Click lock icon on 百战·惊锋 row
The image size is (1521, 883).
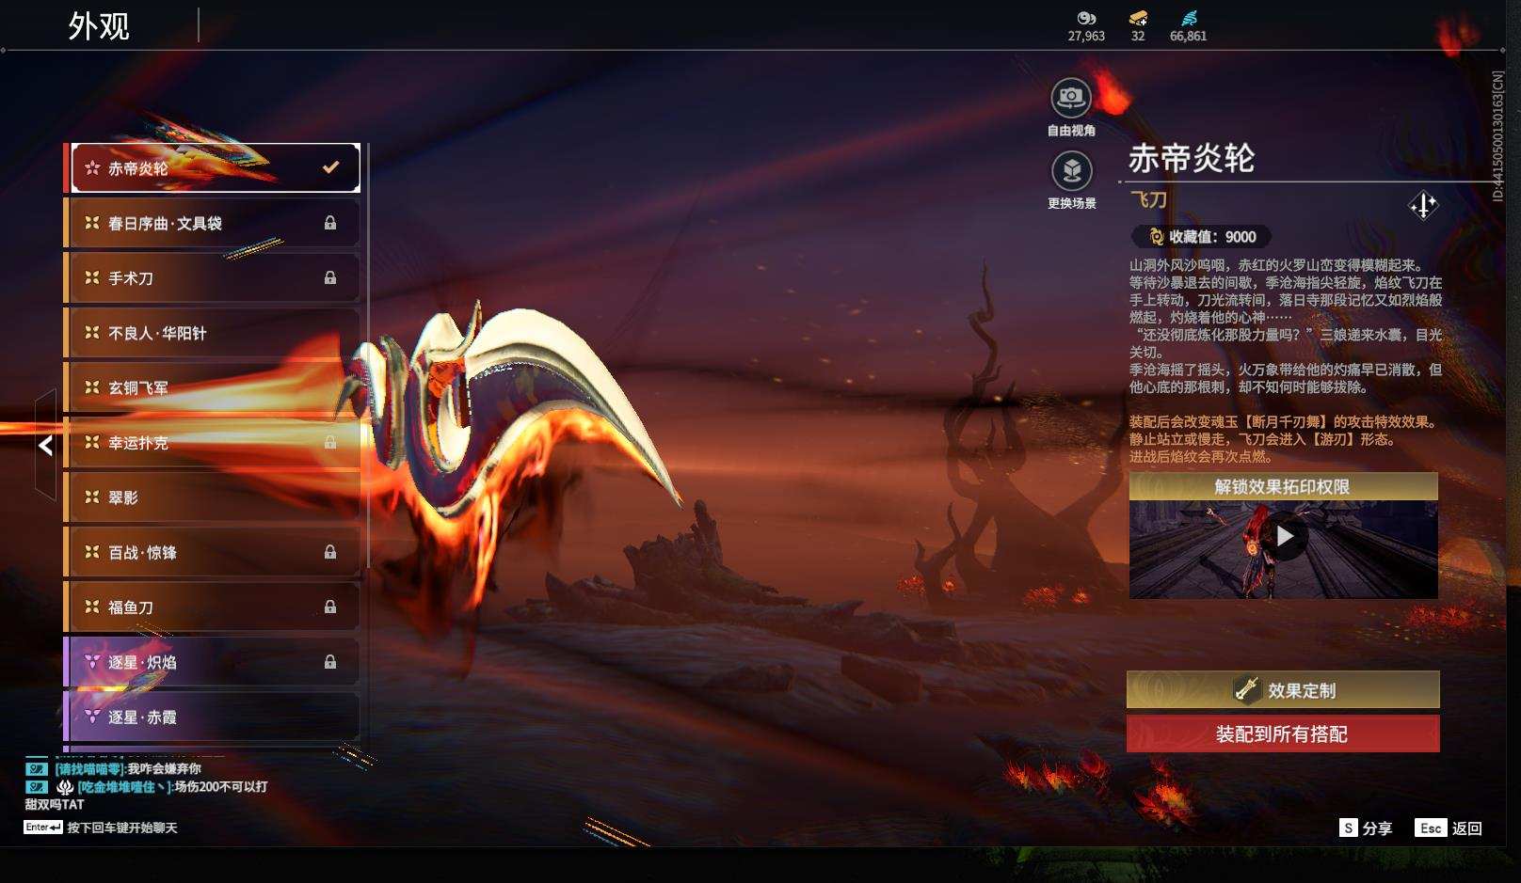click(330, 552)
